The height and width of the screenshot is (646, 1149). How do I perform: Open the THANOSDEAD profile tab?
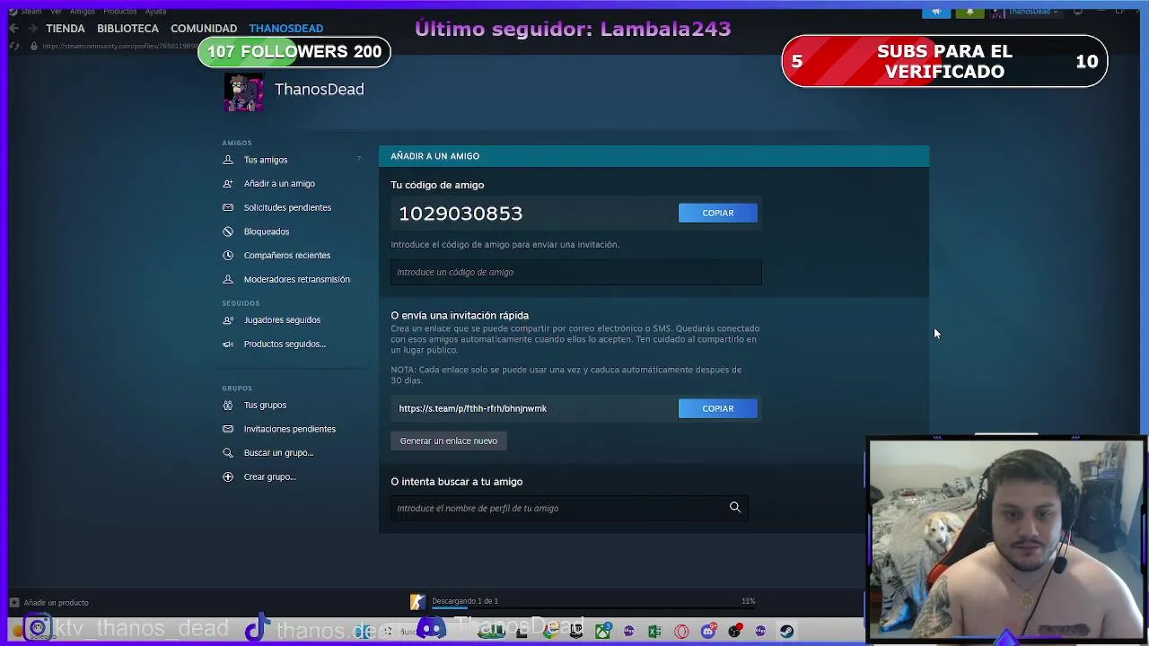pyautogui.click(x=286, y=29)
